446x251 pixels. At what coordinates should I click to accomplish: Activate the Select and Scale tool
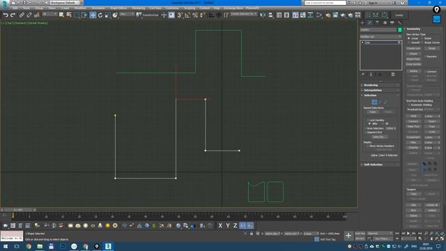[107, 15]
